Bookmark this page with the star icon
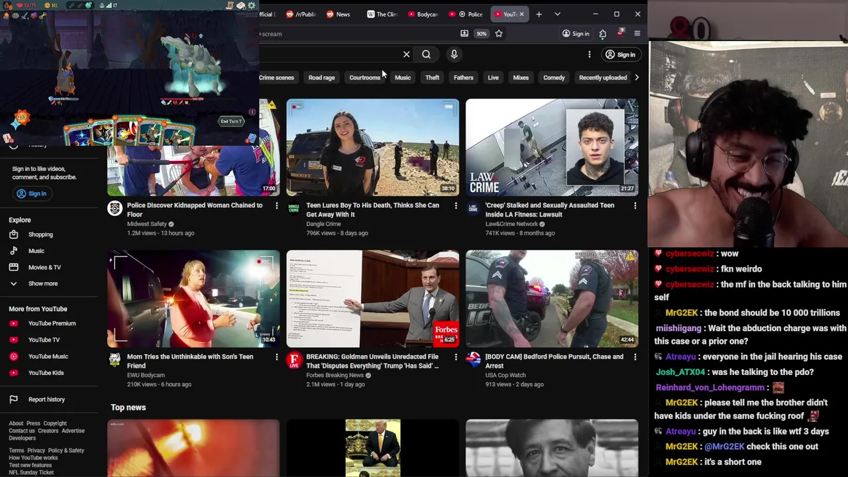The height and width of the screenshot is (477, 848). pos(499,33)
